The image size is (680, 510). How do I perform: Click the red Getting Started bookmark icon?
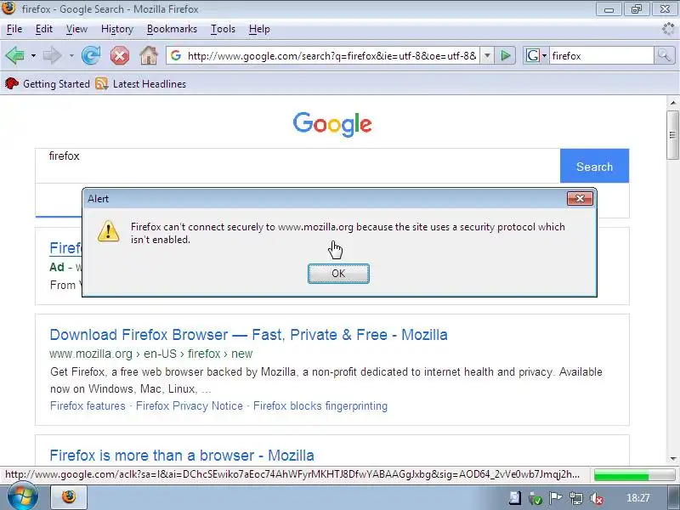pos(12,83)
